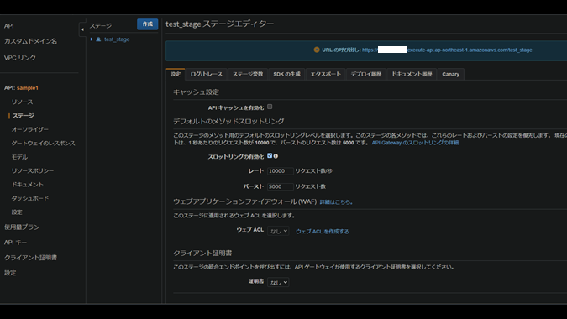
Task: Open API in the sidebar
Action: point(9,26)
